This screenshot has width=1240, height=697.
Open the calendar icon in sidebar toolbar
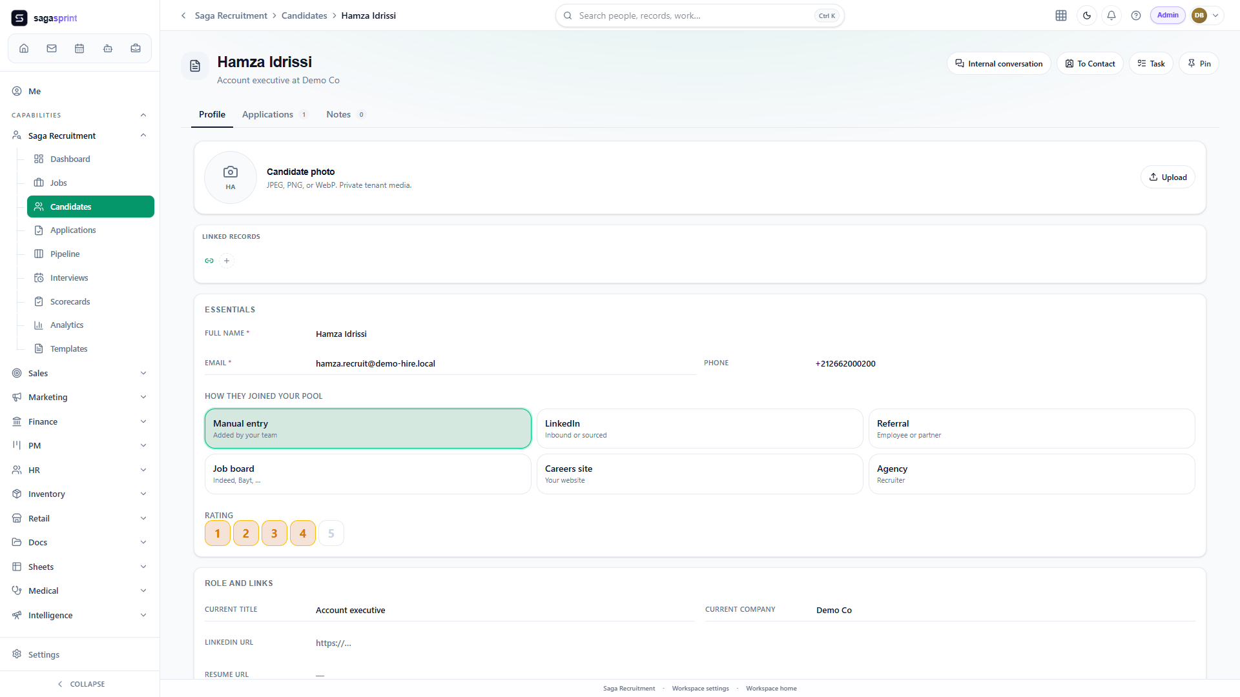(79, 48)
